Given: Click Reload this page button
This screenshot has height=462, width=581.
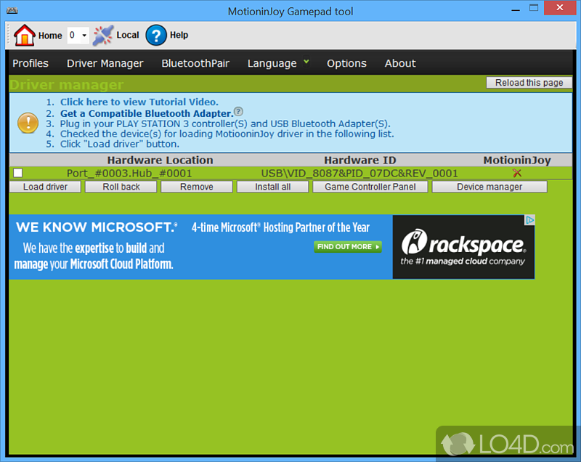Looking at the screenshot, I should 529,83.
